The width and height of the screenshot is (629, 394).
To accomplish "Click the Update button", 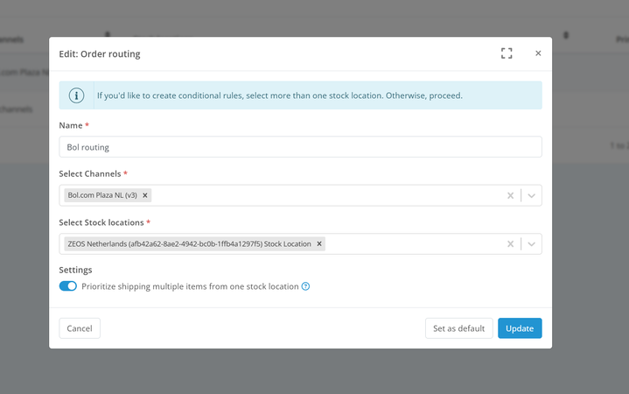I will coord(520,328).
